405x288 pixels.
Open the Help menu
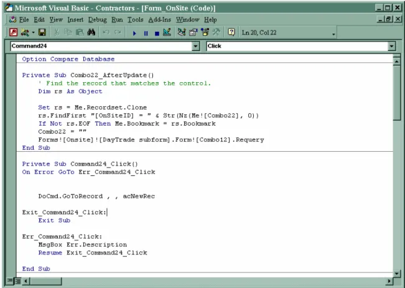coord(210,20)
